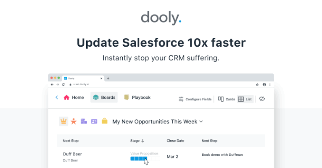Screen dimensions: 322x168
Task: Go to Home in the navigation
Action: point(74,97)
